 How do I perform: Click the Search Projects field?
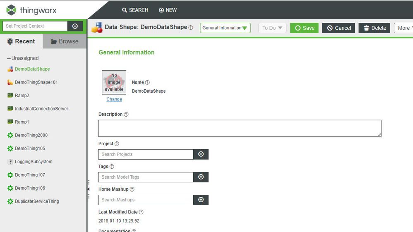coord(146,154)
